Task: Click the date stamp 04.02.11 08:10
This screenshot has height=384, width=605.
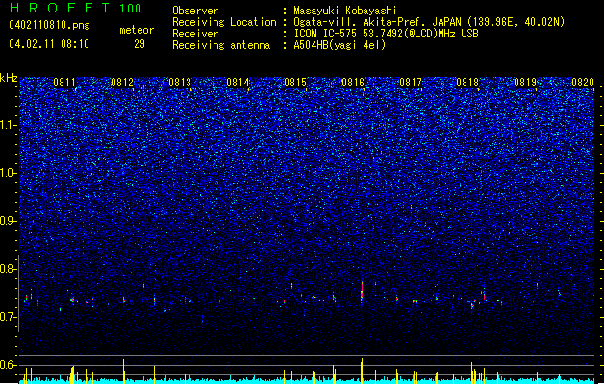Action: [x=49, y=44]
